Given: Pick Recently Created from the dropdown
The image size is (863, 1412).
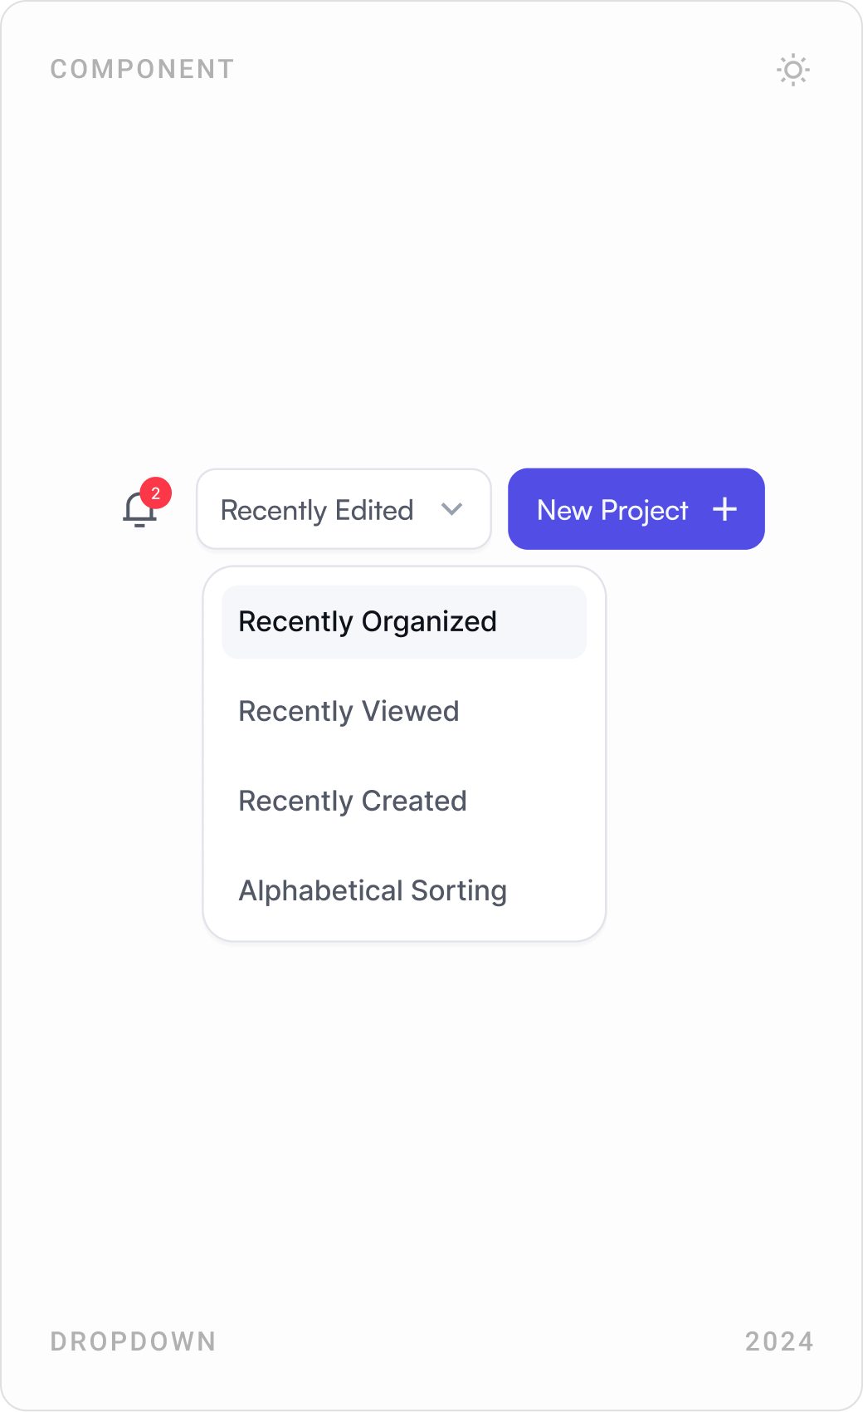Looking at the screenshot, I should [352, 800].
